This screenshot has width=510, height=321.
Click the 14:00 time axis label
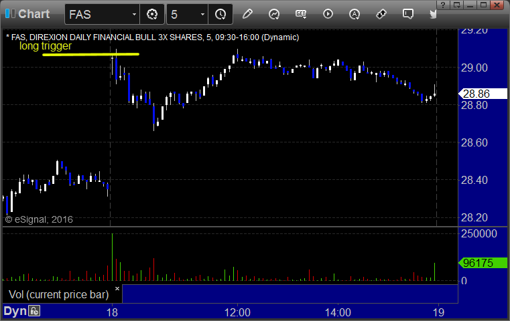[x=338, y=312]
